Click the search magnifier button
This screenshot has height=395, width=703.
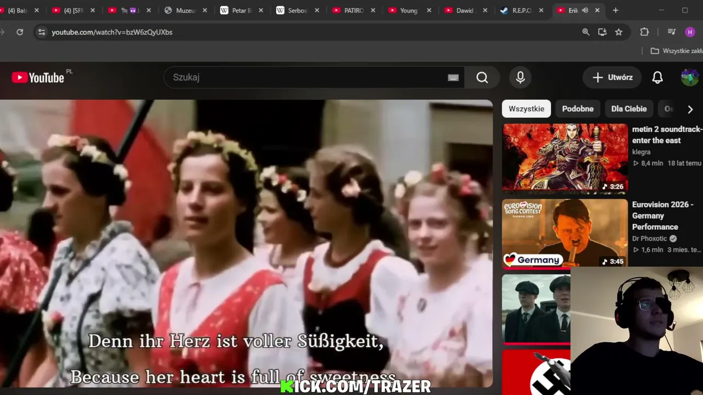point(482,77)
